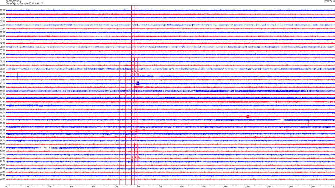Click the red event burst on the 14:30 trace
Screen dimensions: 335x188
(x=248, y=116)
